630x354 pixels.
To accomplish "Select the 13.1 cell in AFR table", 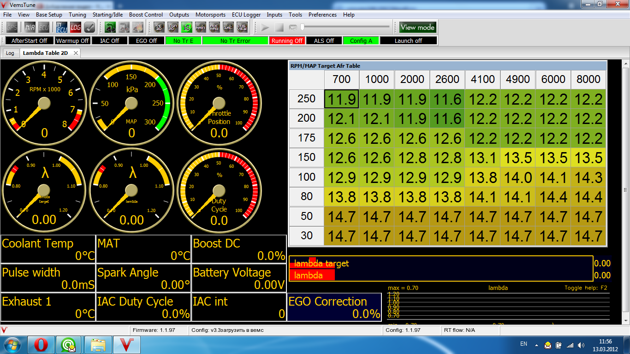I will (x=482, y=158).
